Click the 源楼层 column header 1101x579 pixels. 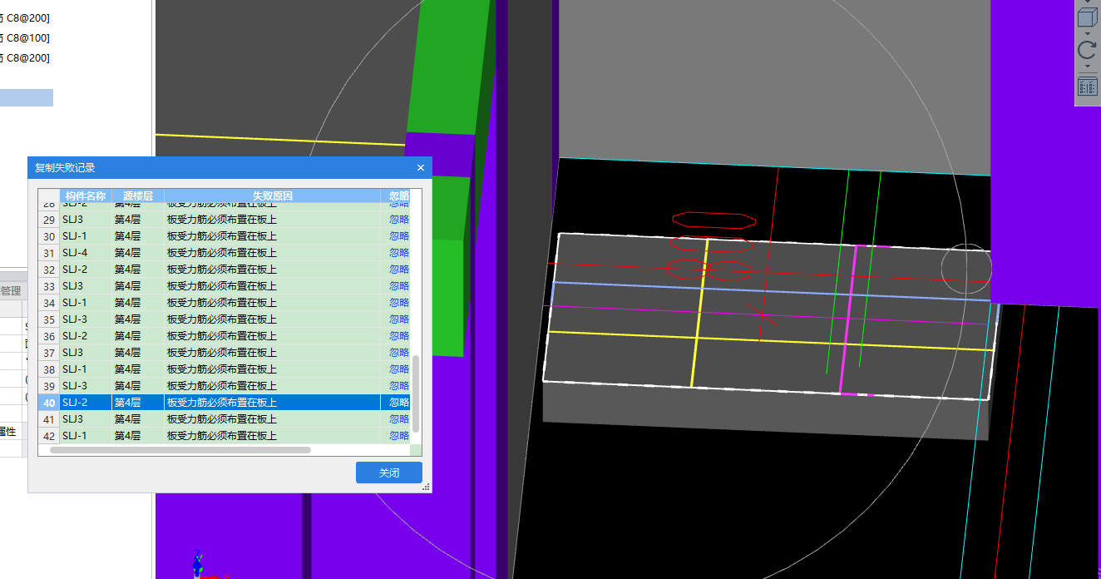[138, 196]
